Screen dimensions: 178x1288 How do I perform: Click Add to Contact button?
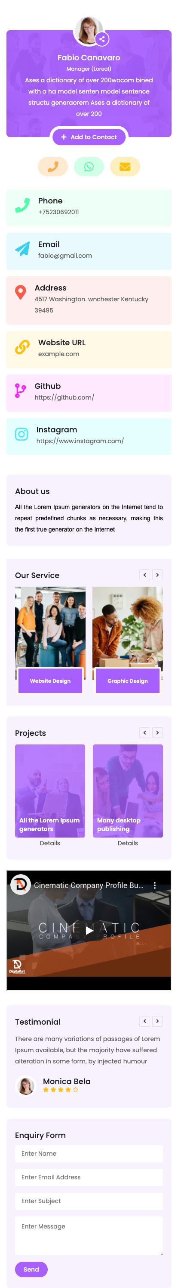tap(89, 137)
